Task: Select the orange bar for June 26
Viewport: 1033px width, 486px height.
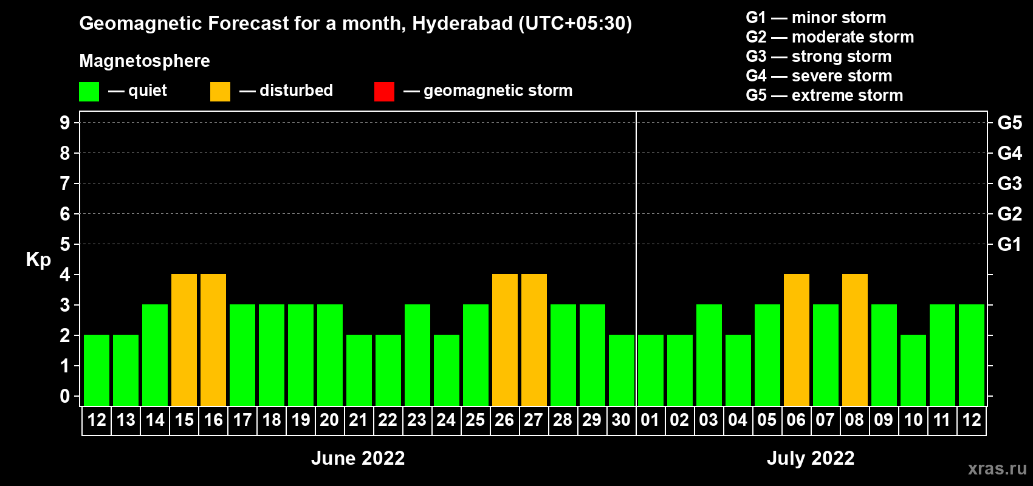Action: [x=505, y=340]
